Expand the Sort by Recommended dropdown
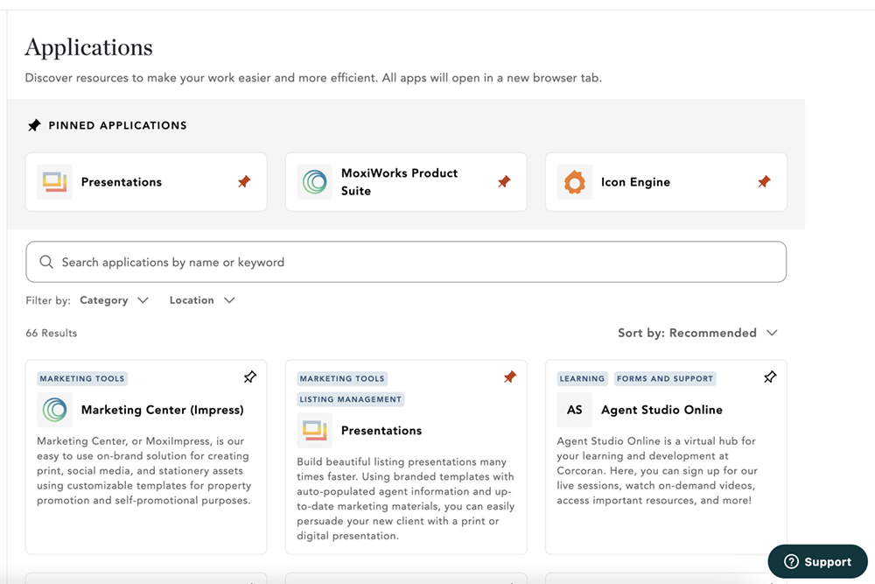The height and width of the screenshot is (584, 875). [x=697, y=334]
